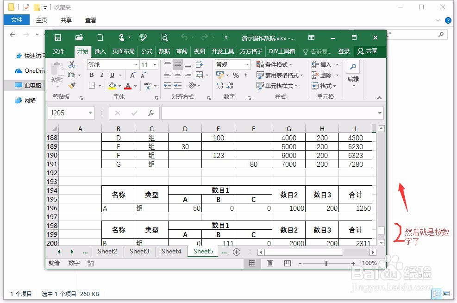The image size is (457, 303).
Task: Click the red font color swatch
Action: pos(128,88)
